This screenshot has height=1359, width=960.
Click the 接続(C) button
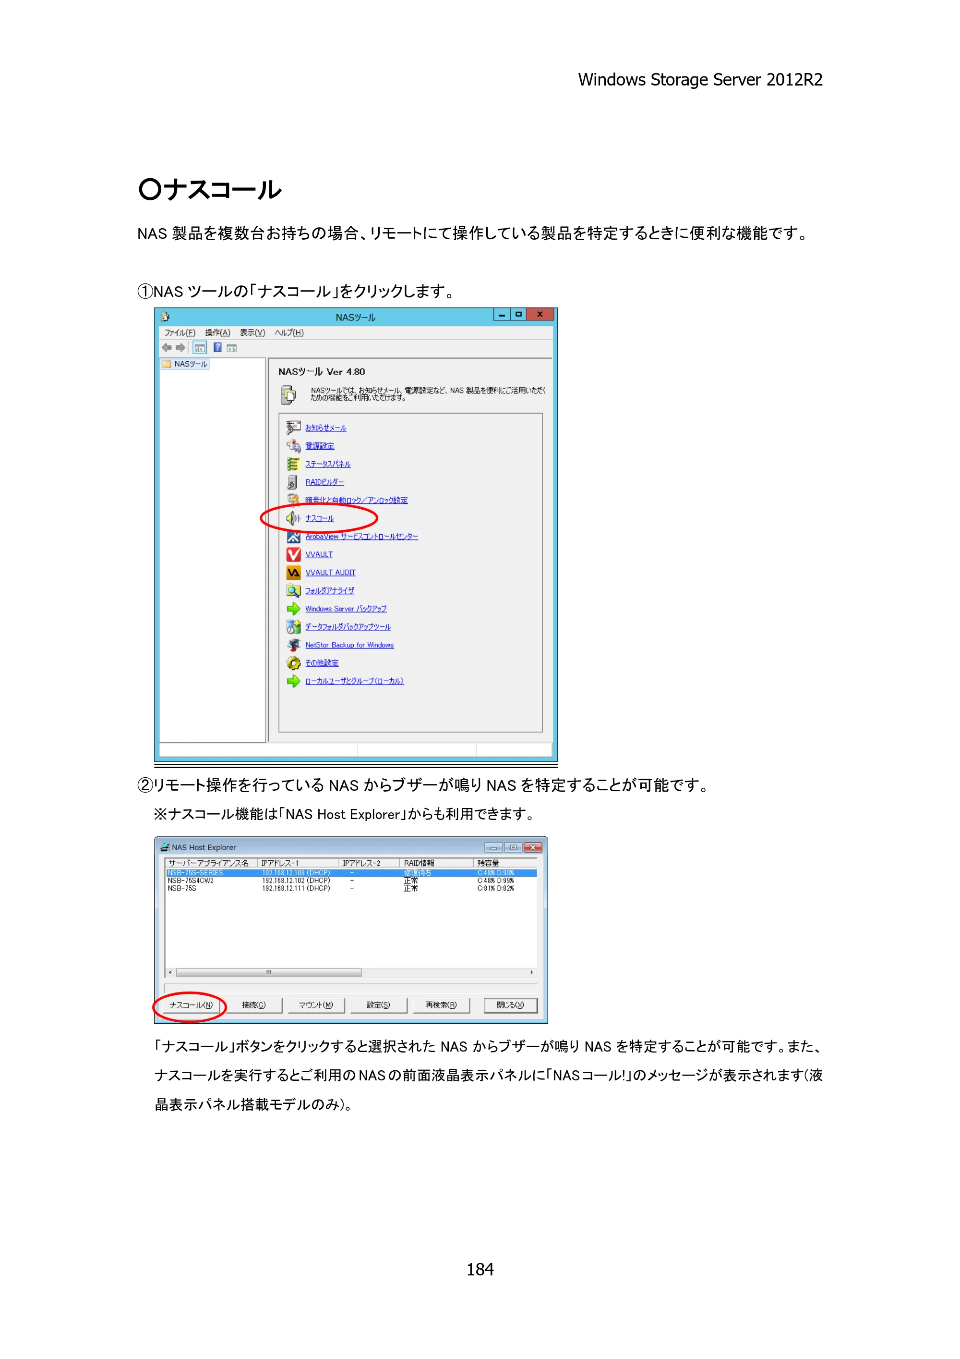click(x=254, y=1005)
